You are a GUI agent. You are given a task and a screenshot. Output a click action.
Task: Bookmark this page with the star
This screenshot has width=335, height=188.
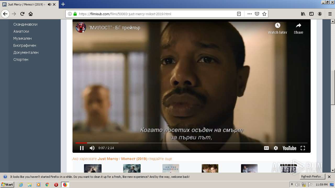pyautogui.click(x=264, y=14)
